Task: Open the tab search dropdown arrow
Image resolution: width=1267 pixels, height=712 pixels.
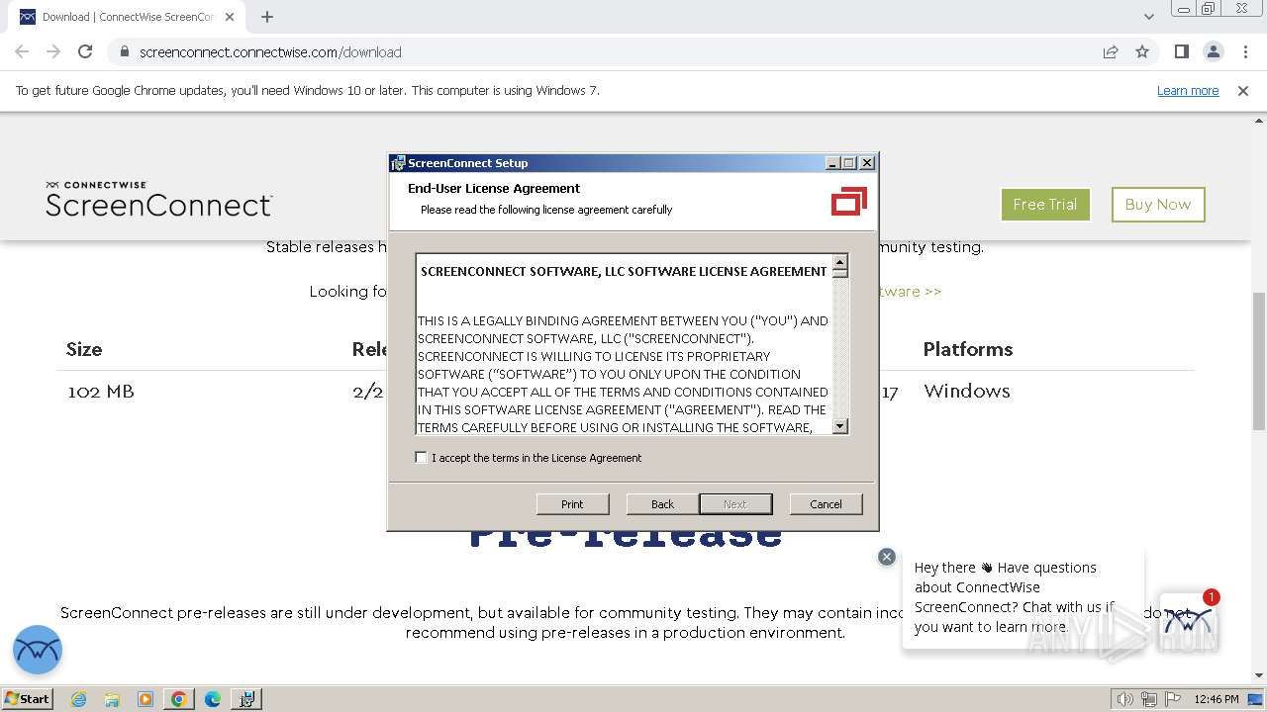Action: click(1149, 17)
